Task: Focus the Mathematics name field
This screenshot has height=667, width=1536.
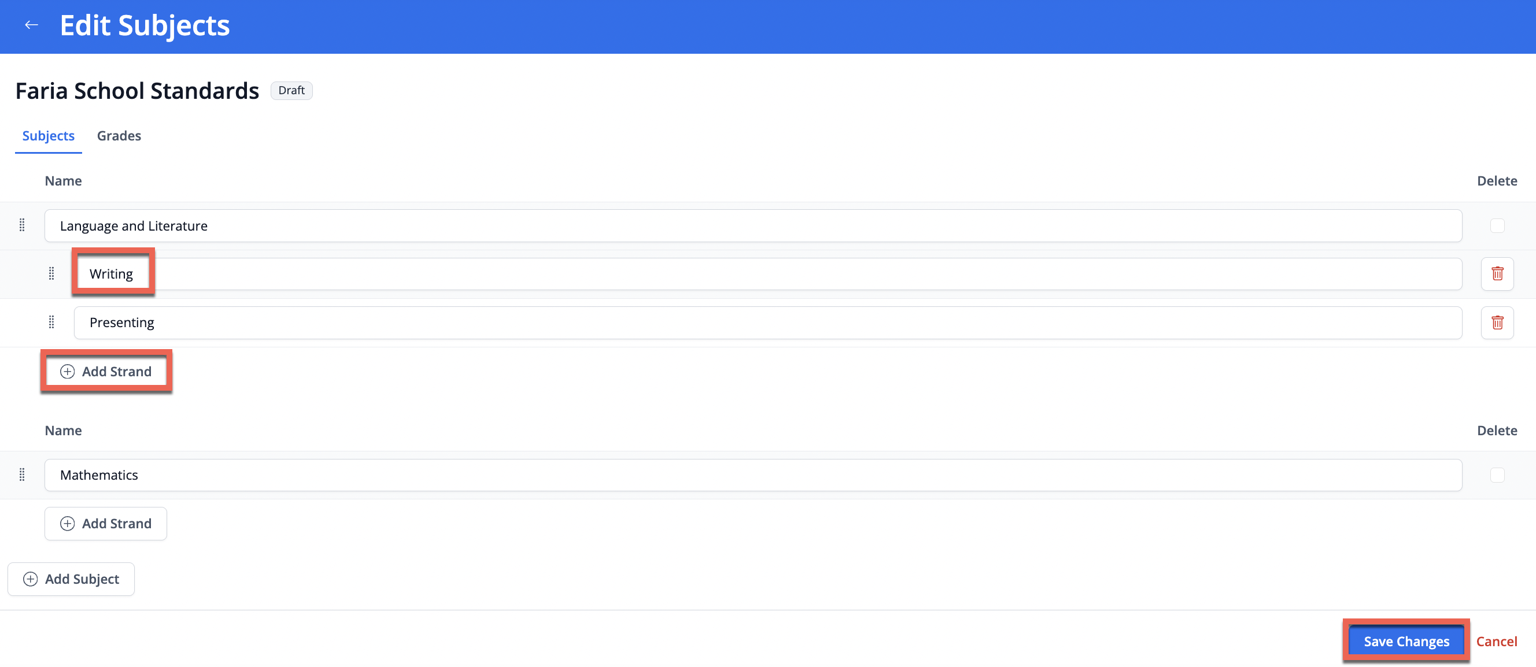Action: [752, 475]
